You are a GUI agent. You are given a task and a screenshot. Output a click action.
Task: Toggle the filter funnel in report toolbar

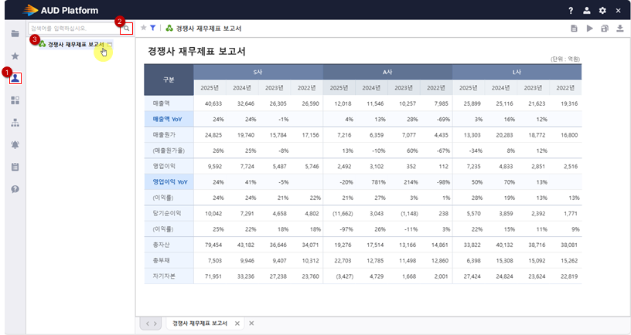click(x=152, y=28)
